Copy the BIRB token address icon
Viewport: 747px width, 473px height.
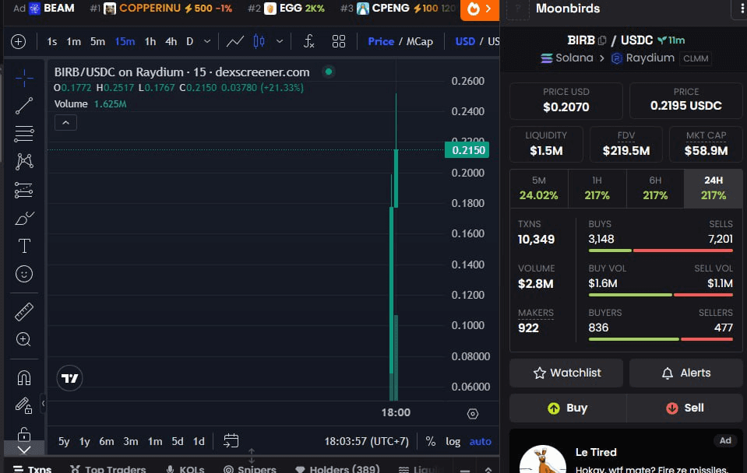(x=602, y=40)
